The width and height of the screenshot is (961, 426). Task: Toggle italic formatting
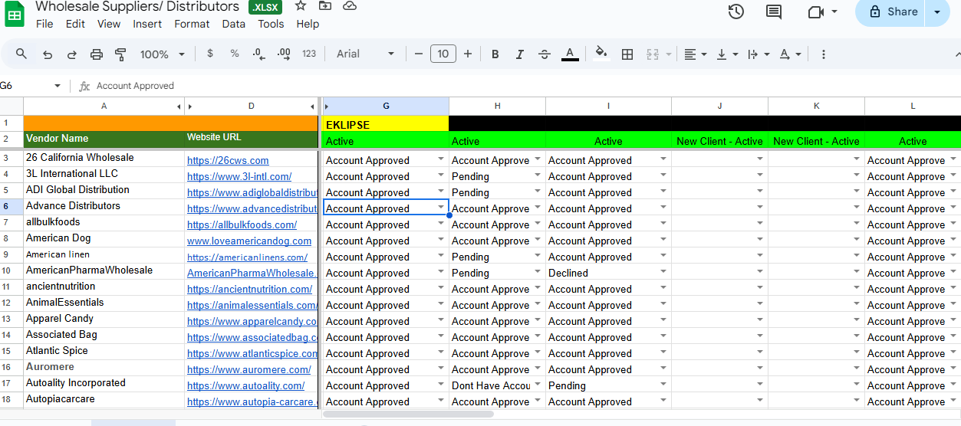coord(520,54)
